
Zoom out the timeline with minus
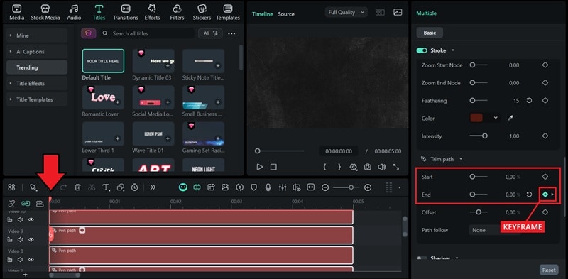click(x=325, y=187)
